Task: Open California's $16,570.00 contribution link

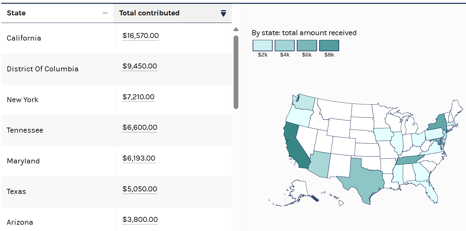Action: click(141, 36)
